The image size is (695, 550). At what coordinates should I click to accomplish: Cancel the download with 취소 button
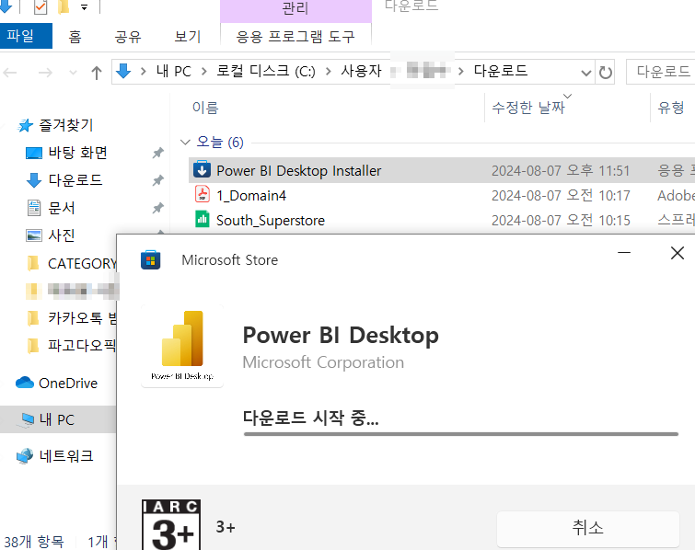[x=587, y=528]
